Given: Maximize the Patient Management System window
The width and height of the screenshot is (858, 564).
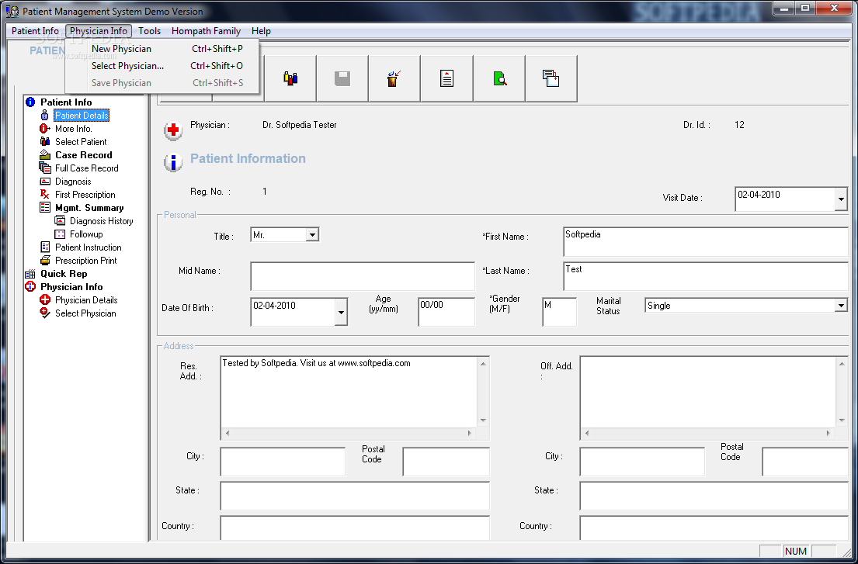Looking at the screenshot, I should pos(805,9).
